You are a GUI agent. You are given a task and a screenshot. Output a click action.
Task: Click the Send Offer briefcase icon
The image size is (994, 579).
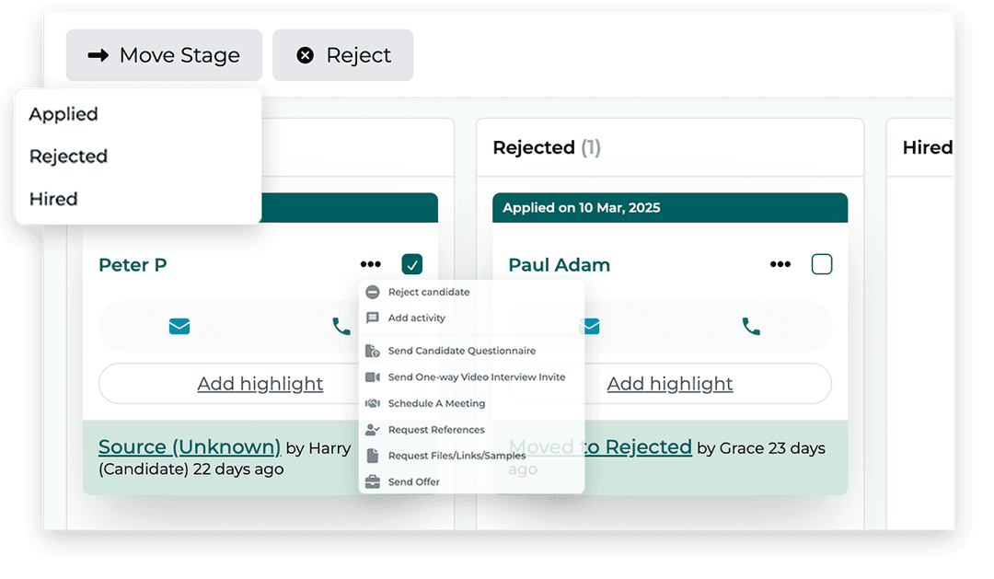(373, 481)
